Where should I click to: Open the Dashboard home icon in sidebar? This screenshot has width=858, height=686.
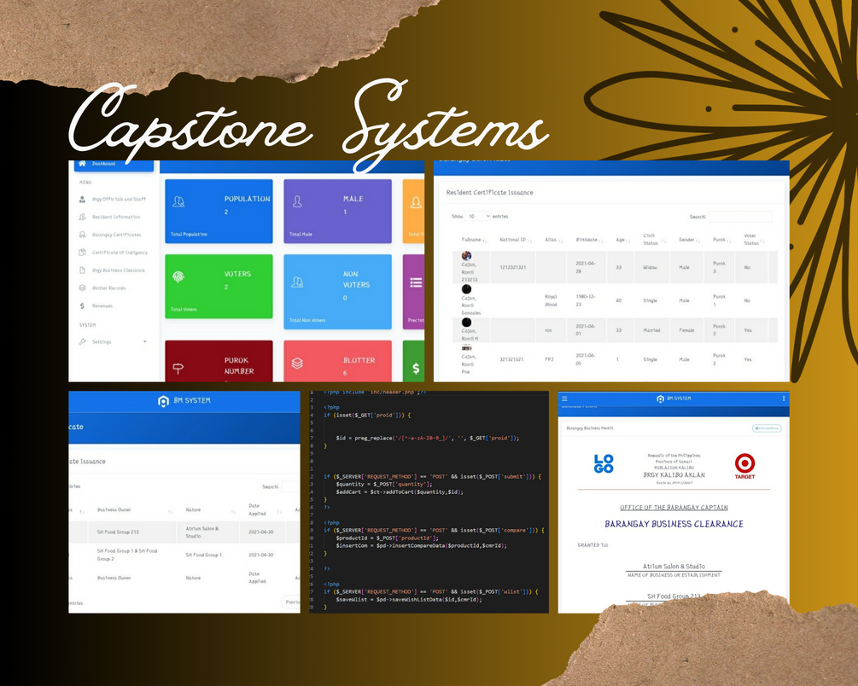(x=82, y=164)
